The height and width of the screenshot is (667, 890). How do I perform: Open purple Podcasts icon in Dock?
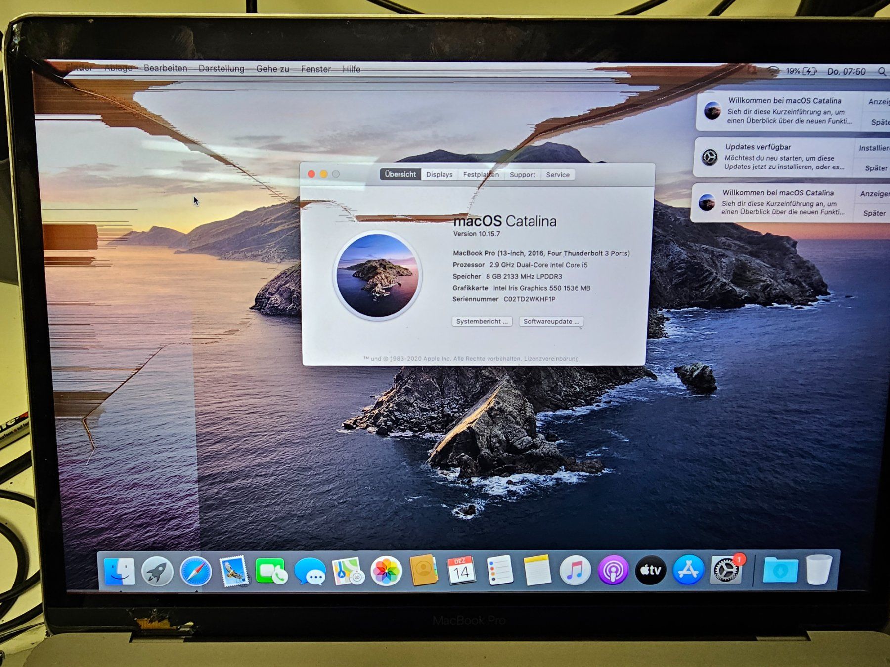tap(613, 570)
